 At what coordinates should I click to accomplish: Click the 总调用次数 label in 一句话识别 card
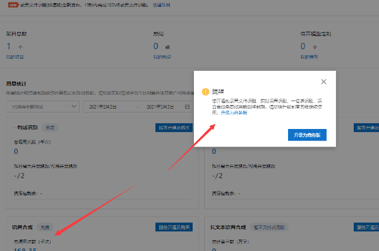[x=32, y=142]
